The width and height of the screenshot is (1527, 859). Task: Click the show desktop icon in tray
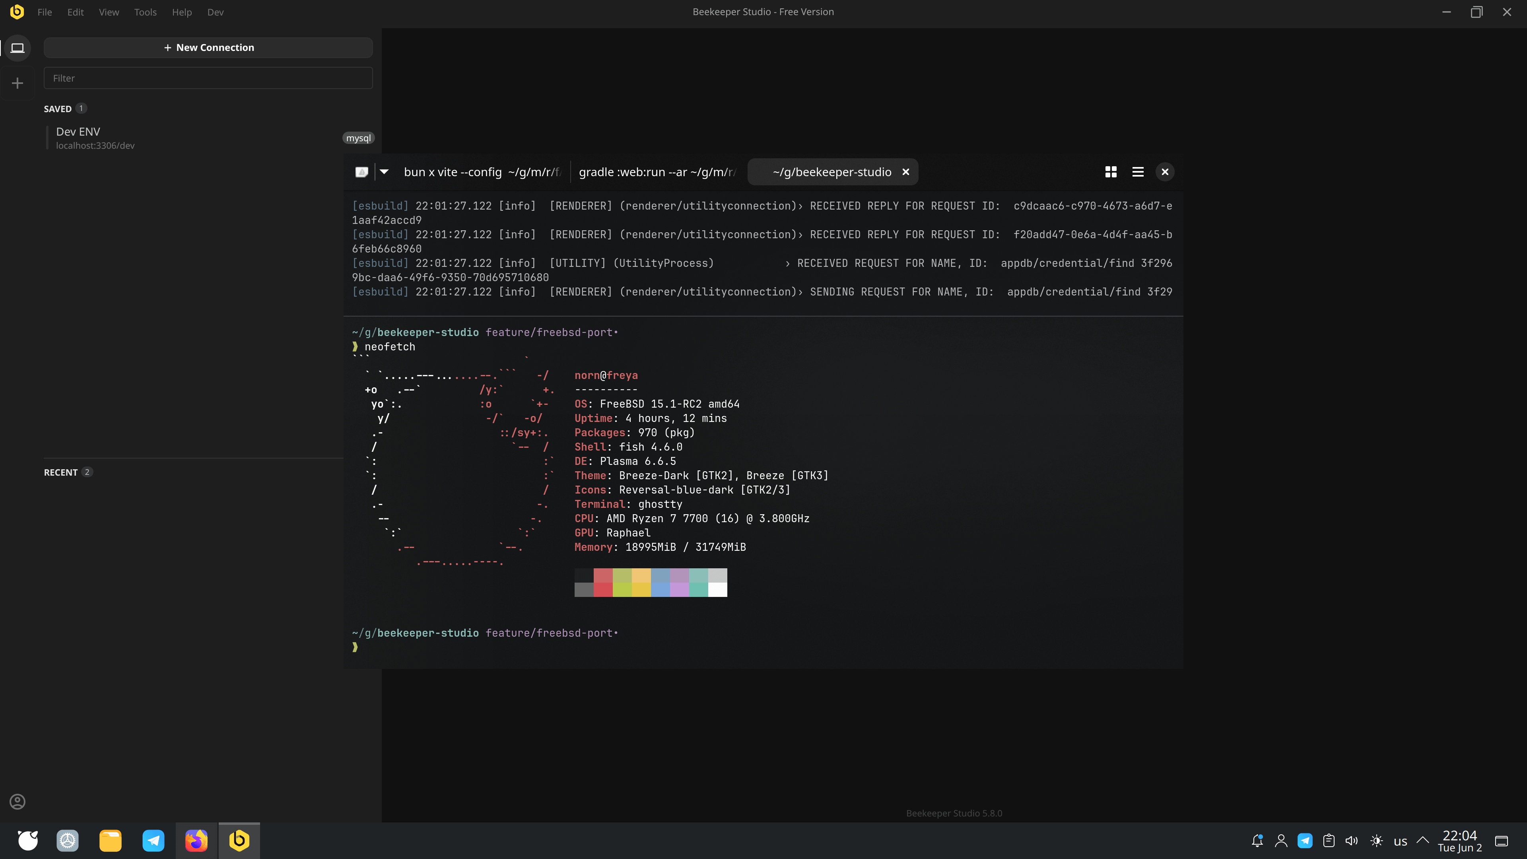[1502, 841]
